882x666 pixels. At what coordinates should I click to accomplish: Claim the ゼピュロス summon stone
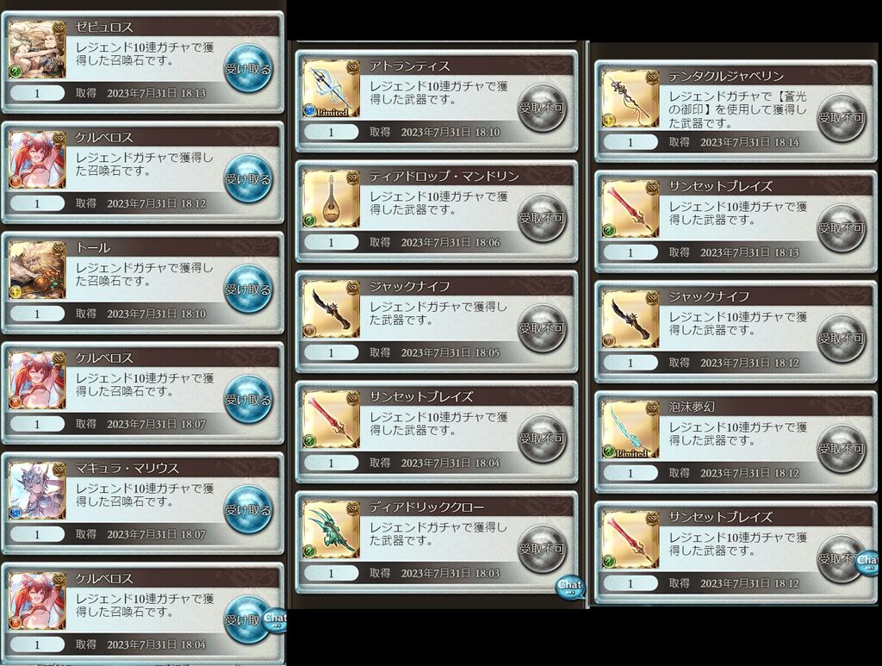[248, 69]
